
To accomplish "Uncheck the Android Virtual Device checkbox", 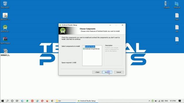I will point(84,49).
